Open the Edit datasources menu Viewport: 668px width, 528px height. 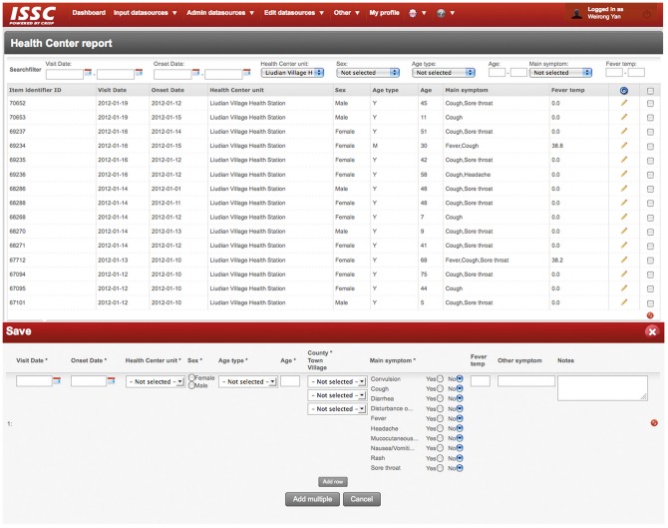(294, 13)
